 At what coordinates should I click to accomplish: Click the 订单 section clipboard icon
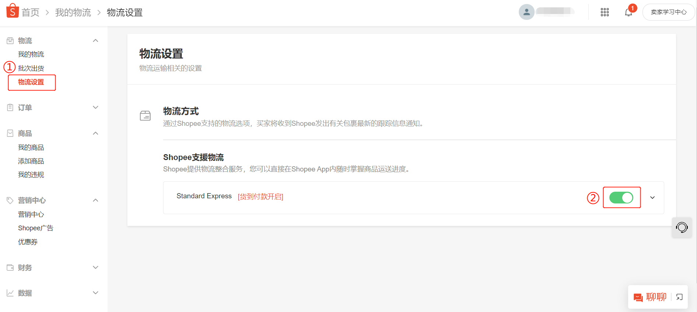point(10,107)
